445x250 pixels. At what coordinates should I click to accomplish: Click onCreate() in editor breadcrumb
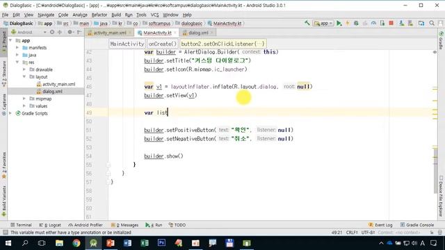162,44
